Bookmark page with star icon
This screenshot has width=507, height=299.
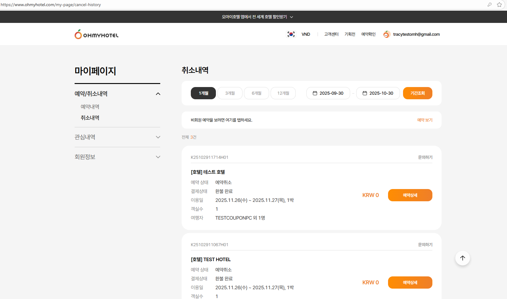click(x=499, y=5)
